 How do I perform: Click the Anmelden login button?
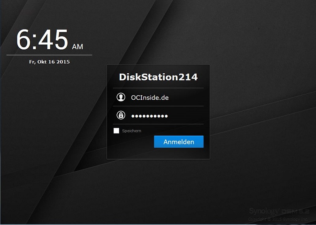tap(179, 142)
